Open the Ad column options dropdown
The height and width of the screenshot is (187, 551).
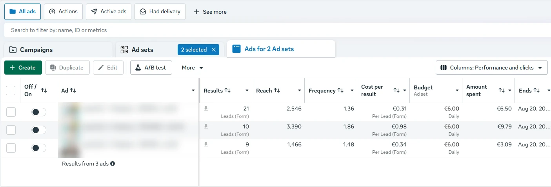[x=193, y=91]
